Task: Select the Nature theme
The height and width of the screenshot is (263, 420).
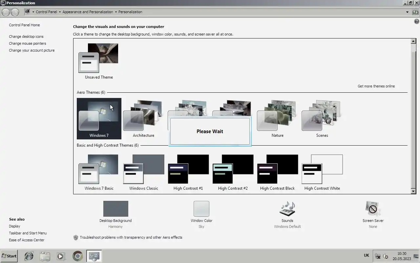Action: pyautogui.click(x=277, y=118)
